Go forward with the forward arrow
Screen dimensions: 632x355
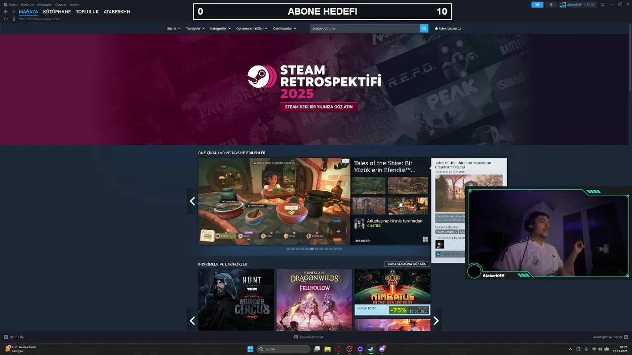point(13,11)
